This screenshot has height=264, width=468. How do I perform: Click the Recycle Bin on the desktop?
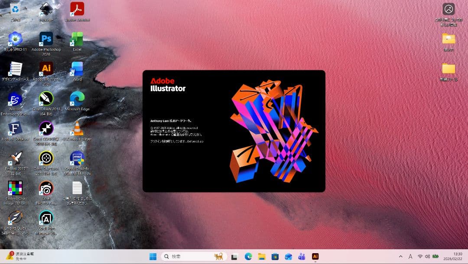pyautogui.click(x=15, y=9)
